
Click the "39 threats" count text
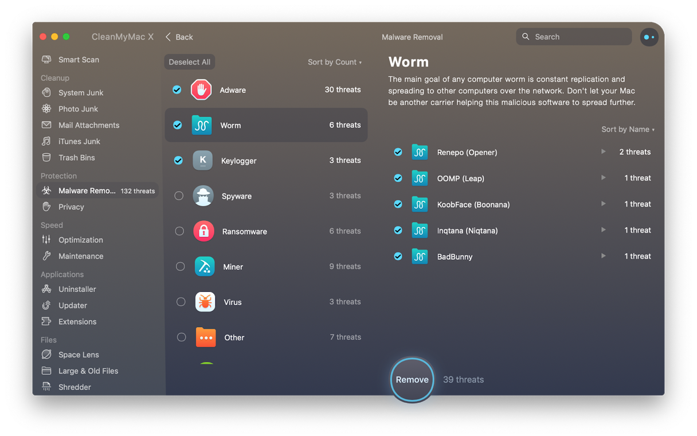click(463, 380)
